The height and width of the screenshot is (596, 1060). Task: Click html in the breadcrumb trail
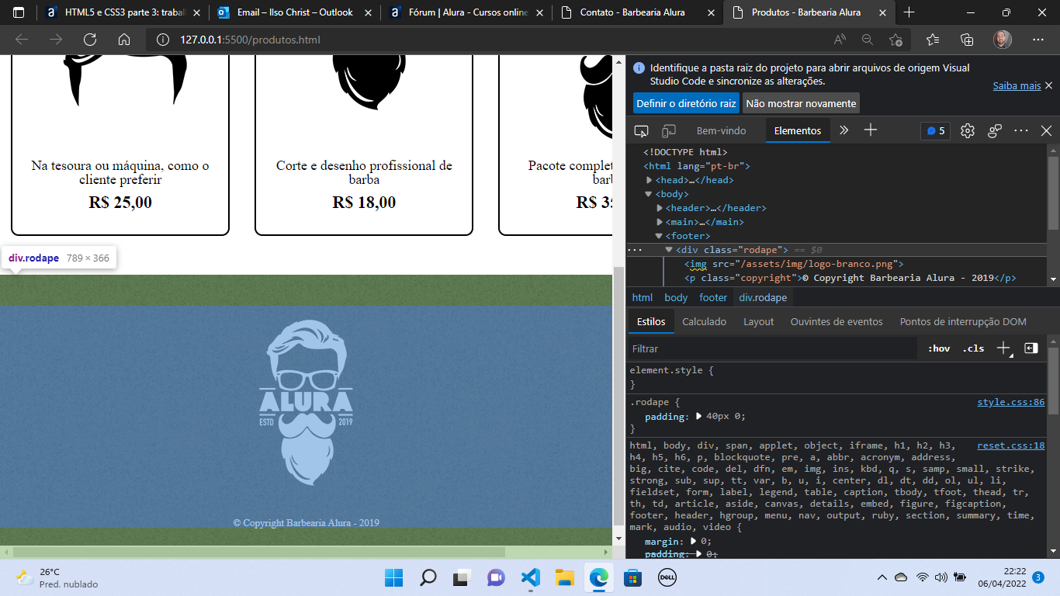click(x=642, y=297)
